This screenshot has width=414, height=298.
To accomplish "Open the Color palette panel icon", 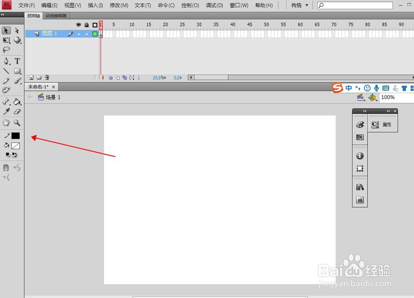I will click(360, 125).
